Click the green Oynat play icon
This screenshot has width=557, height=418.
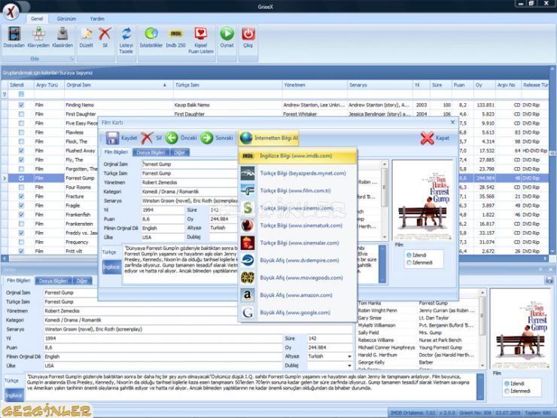click(x=227, y=34)
